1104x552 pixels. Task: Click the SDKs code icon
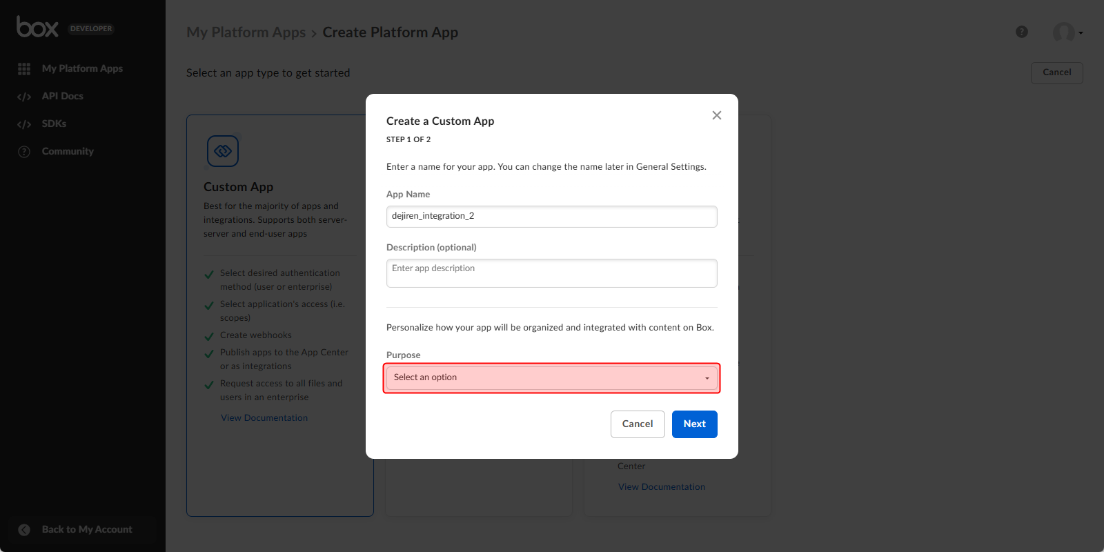pos(24,124)
